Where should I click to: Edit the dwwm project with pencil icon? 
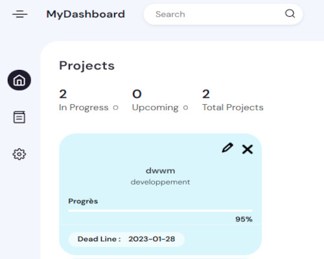(227, 148)
